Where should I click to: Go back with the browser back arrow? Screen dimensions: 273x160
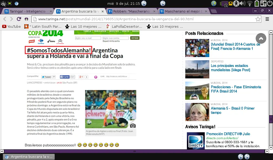(5, 19)
